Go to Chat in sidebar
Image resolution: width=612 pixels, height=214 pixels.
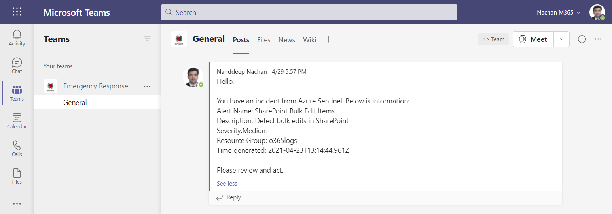pyautogui.click(x=17, y=66)
